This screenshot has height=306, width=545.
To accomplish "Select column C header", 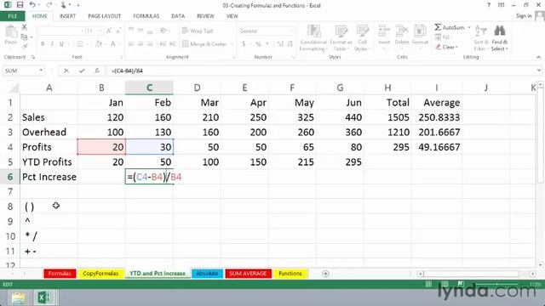I will coord(149,88).
